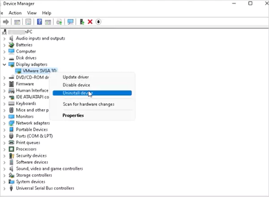269x197 pixels.
Task: Expand the Ports (COM & LPT) node
Action: click(x=4, y=137)
